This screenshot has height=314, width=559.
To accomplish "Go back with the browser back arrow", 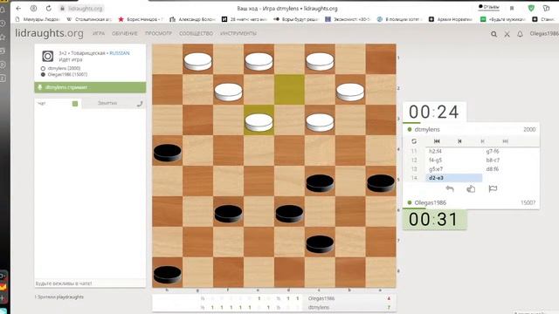I will click(x=18, y=8).
